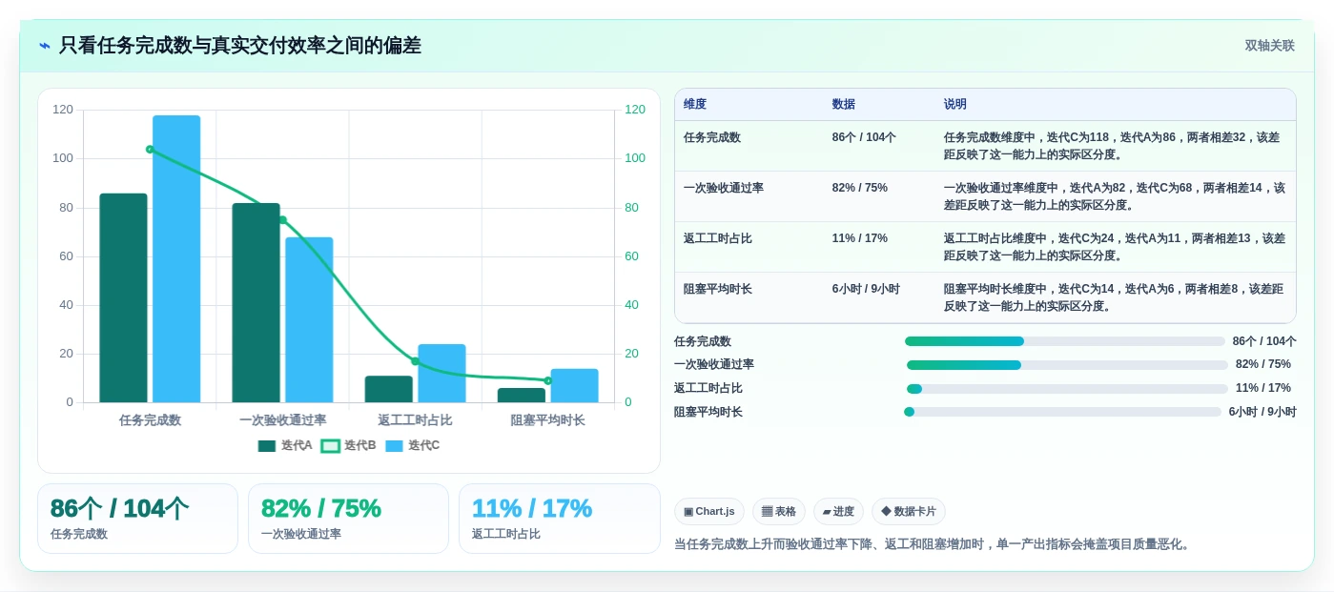The width and height of the screenshot is (1334, 592).
Task: Click the 一次验收通过率 progress bar
Action: 1067,365
